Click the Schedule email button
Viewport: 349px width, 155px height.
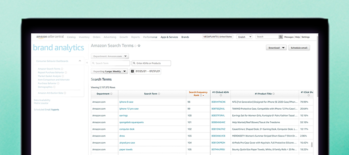pos(299,48)
